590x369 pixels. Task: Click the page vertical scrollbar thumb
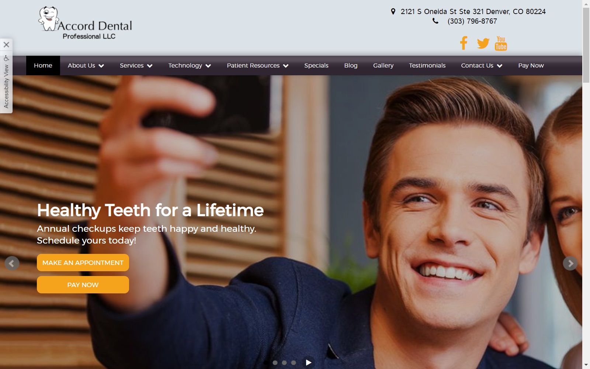pyautogui.click(x=586, y=44)
